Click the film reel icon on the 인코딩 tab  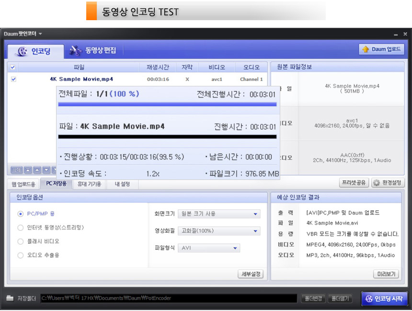pos(22,51)
